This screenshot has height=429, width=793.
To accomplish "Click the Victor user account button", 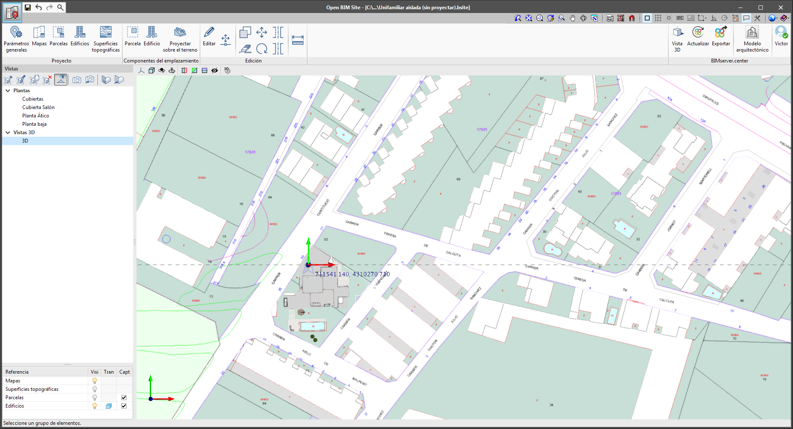I will point(781,36).
